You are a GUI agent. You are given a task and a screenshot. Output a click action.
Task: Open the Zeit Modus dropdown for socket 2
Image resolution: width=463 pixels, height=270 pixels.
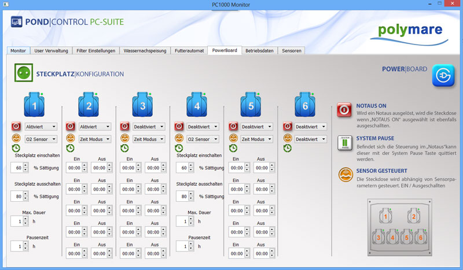click(95, 139)
